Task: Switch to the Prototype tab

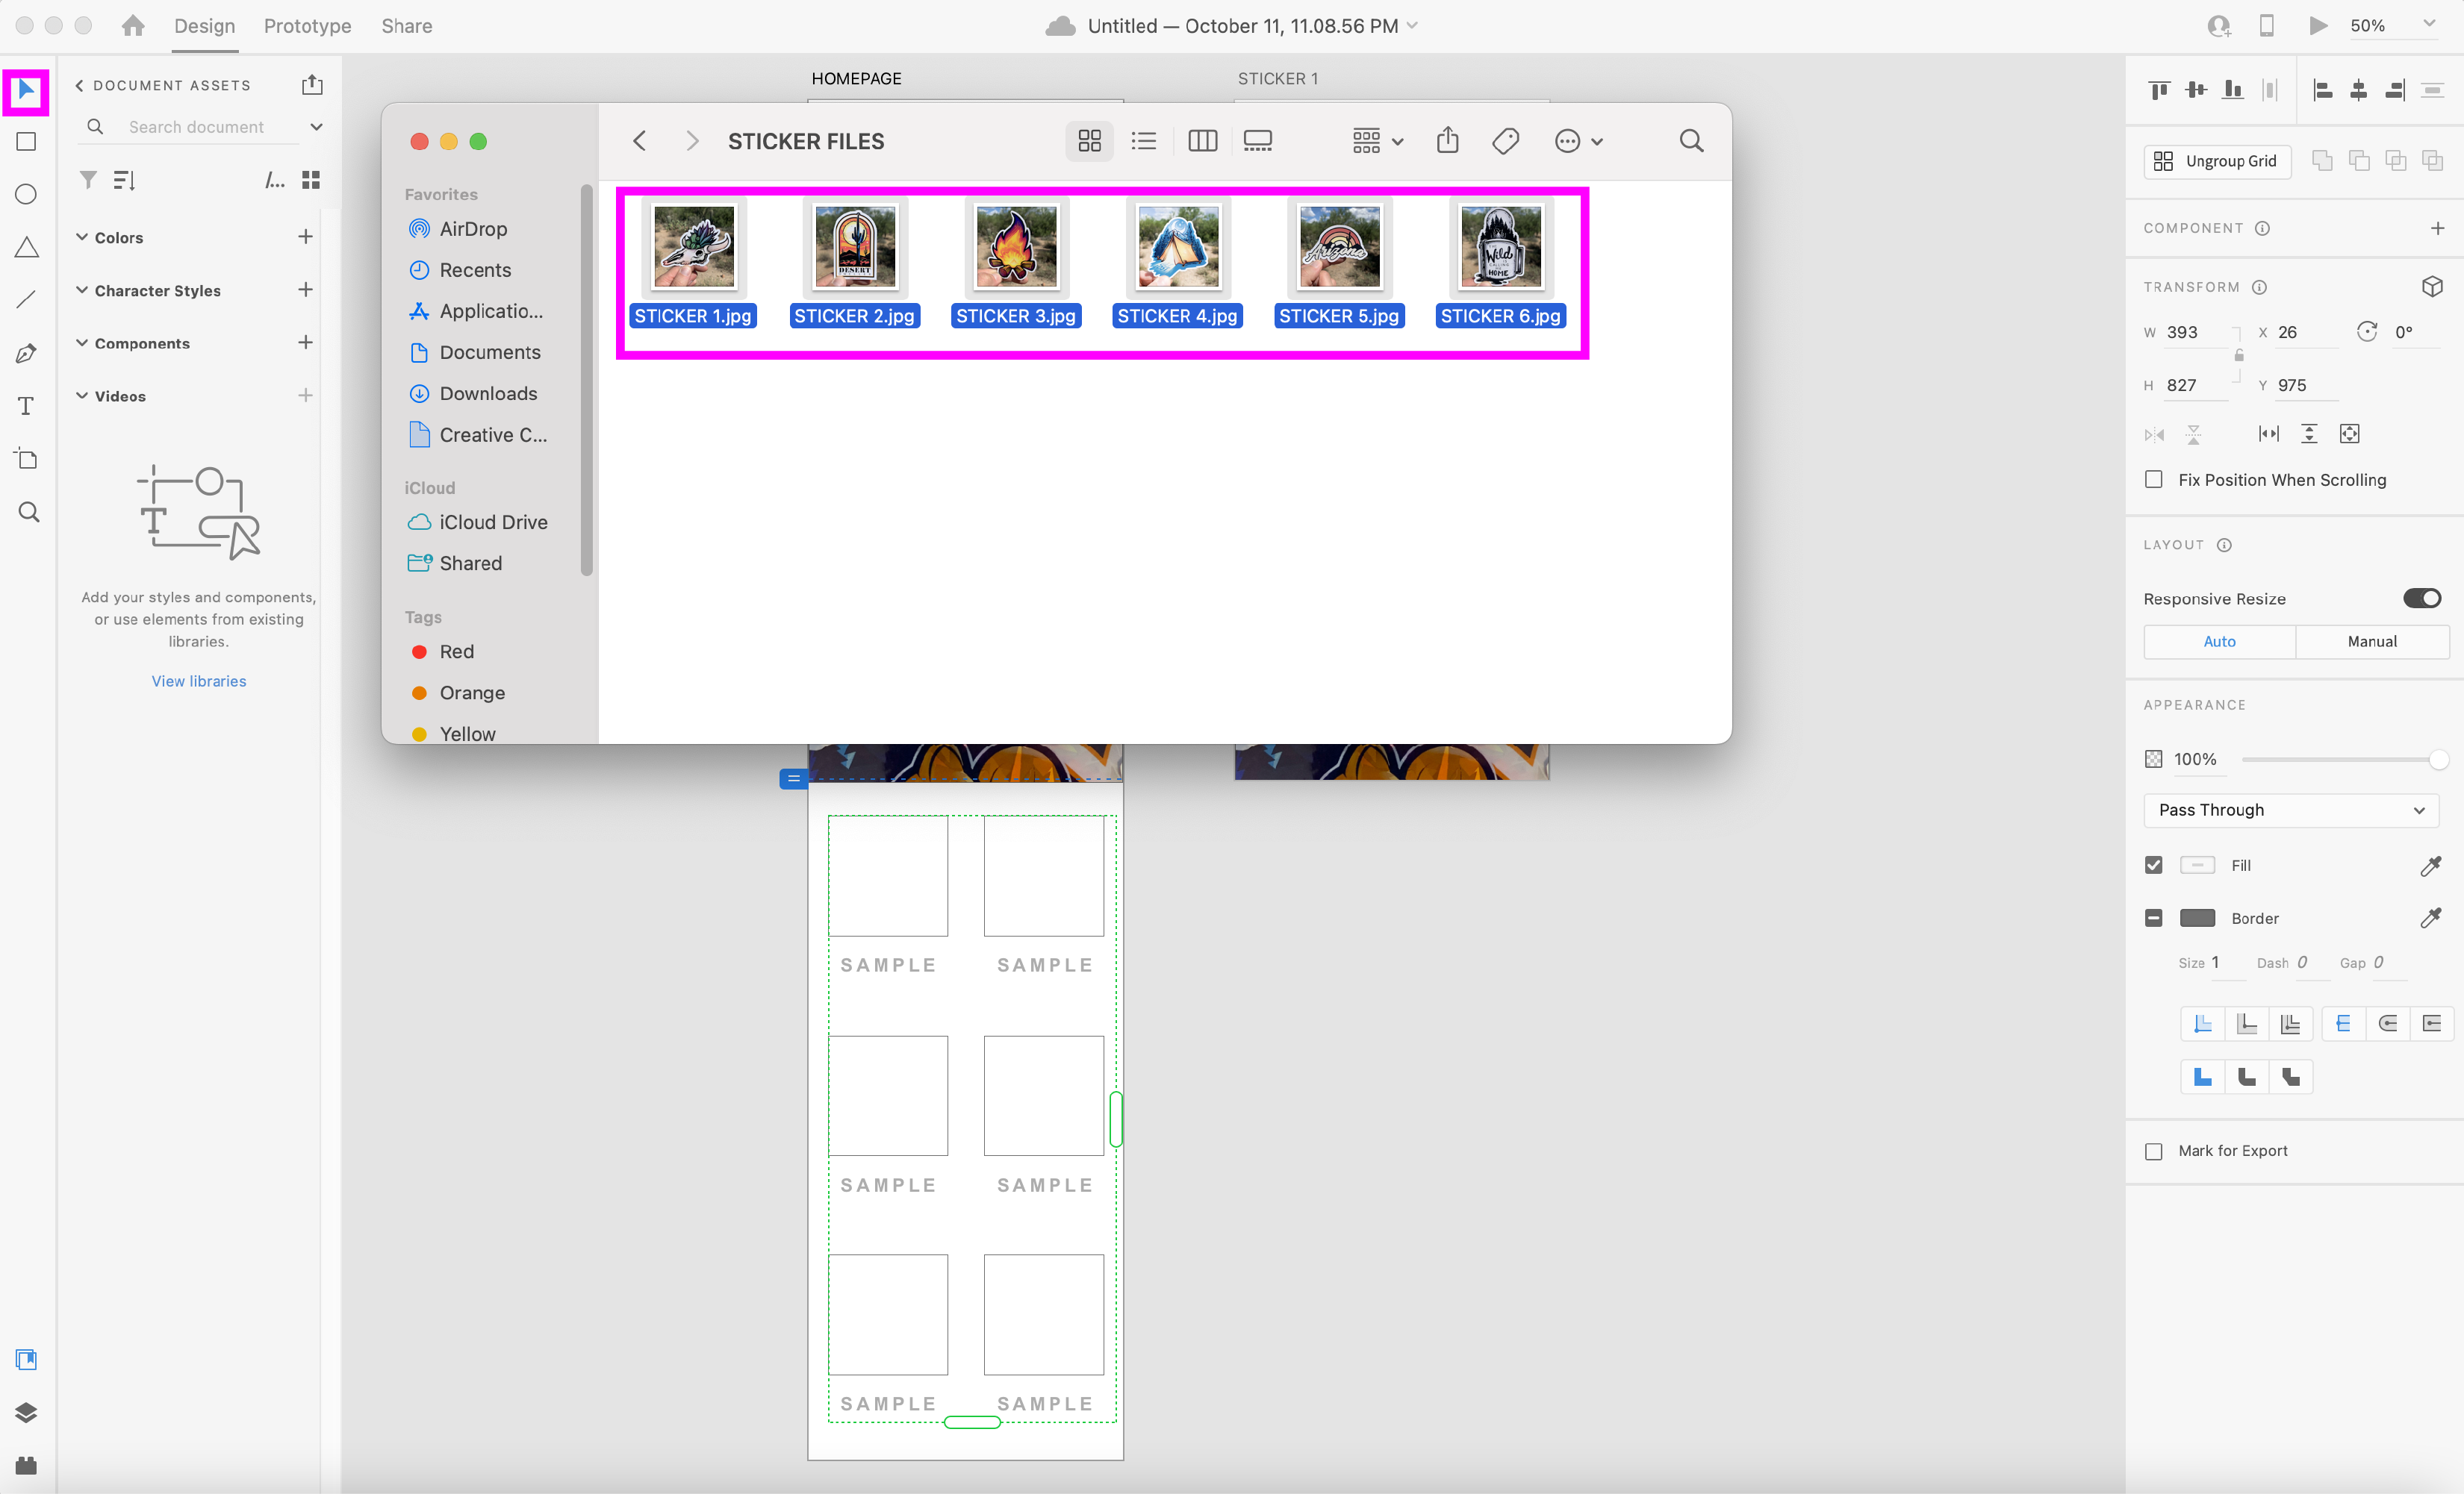Action: [x=307, y=26]
